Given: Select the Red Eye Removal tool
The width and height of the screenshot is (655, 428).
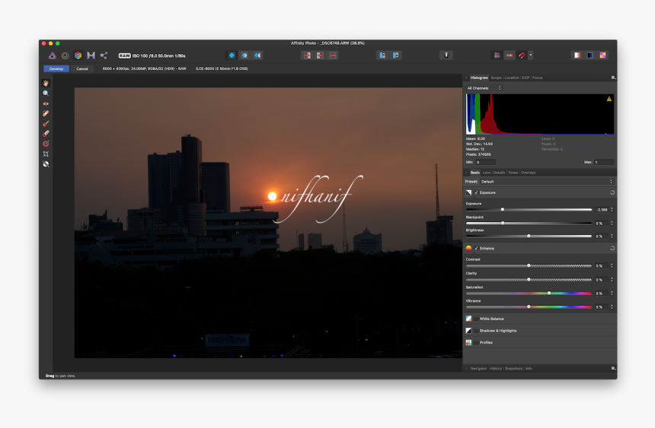Looking at the screenshot, I should pos(46,103).
